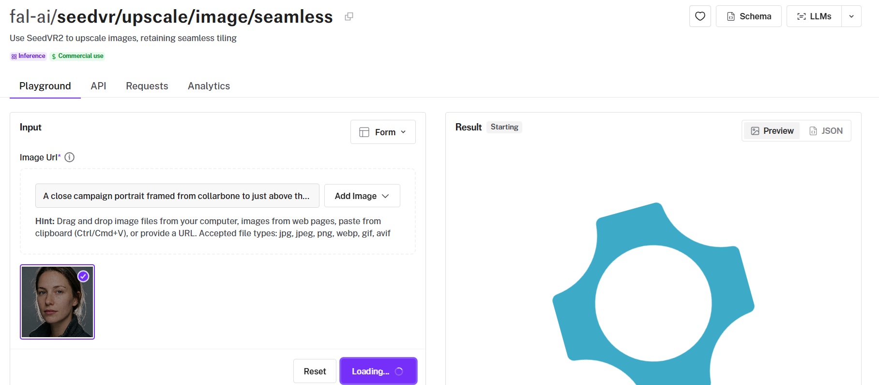Select the Preview result toggle

pos(772,131)
